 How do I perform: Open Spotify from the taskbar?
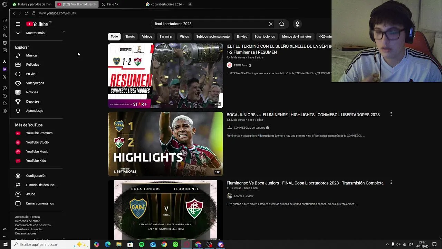coord(142,245)
